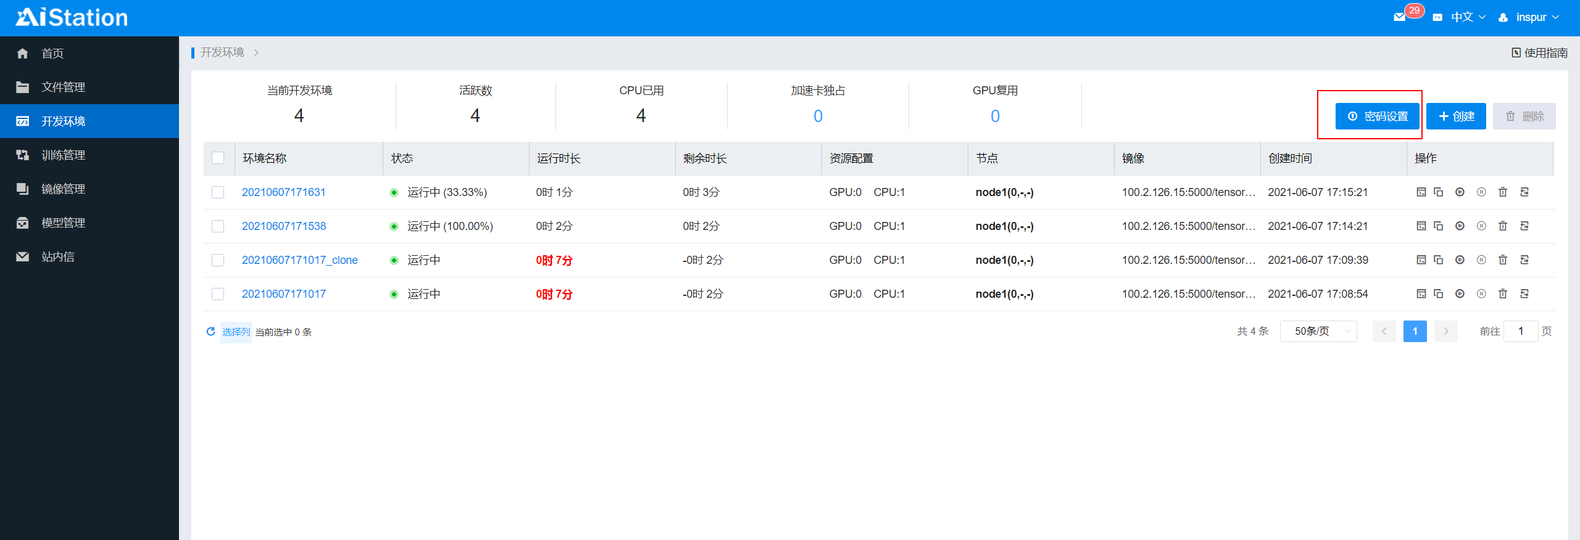1580x540 pixels.
Task: Toggle the select-all checkbox in table header
Action: click(218, 158)
